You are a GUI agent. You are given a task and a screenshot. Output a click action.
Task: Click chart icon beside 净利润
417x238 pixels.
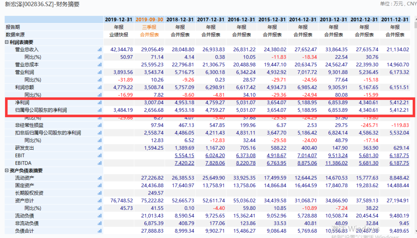click(100, 103)
